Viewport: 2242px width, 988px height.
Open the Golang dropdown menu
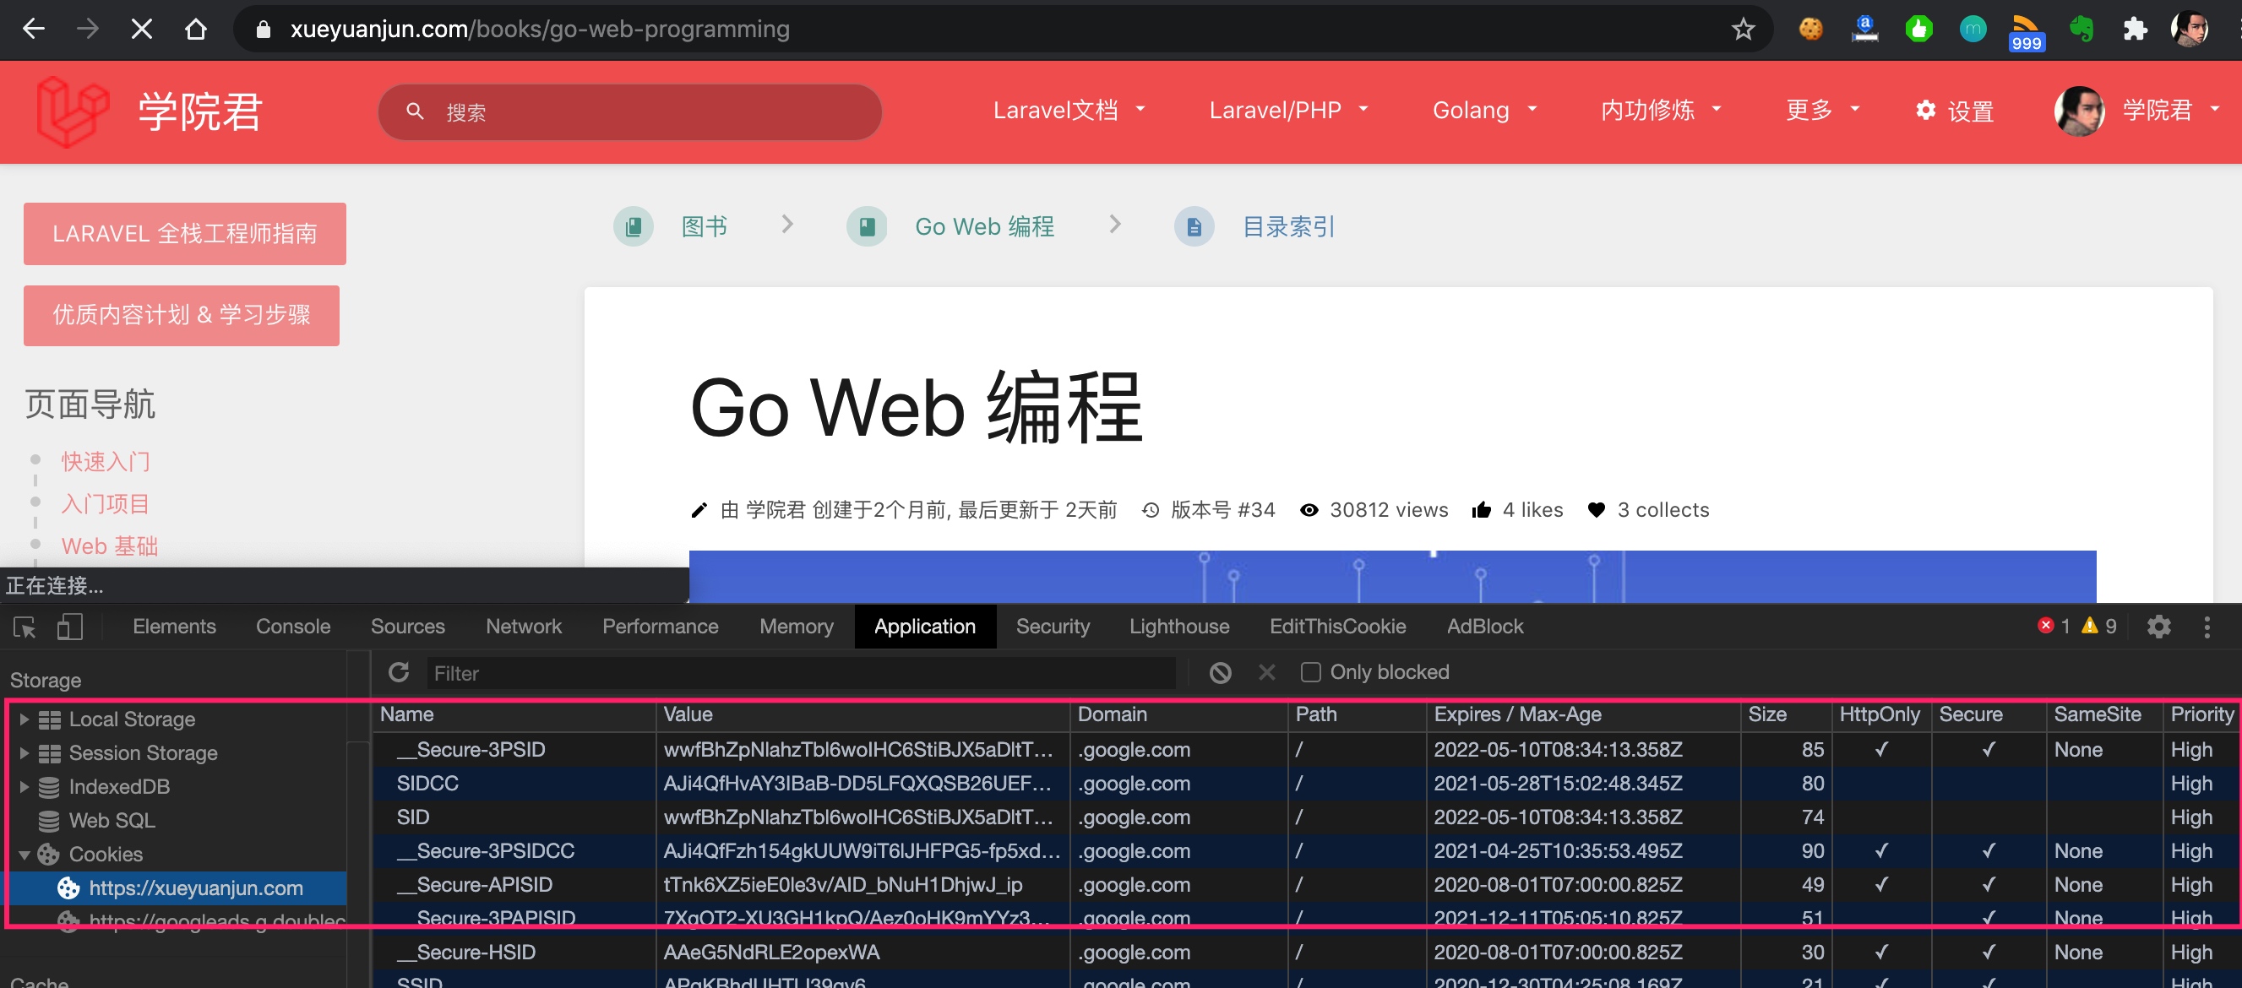(x=1485, y=111)
